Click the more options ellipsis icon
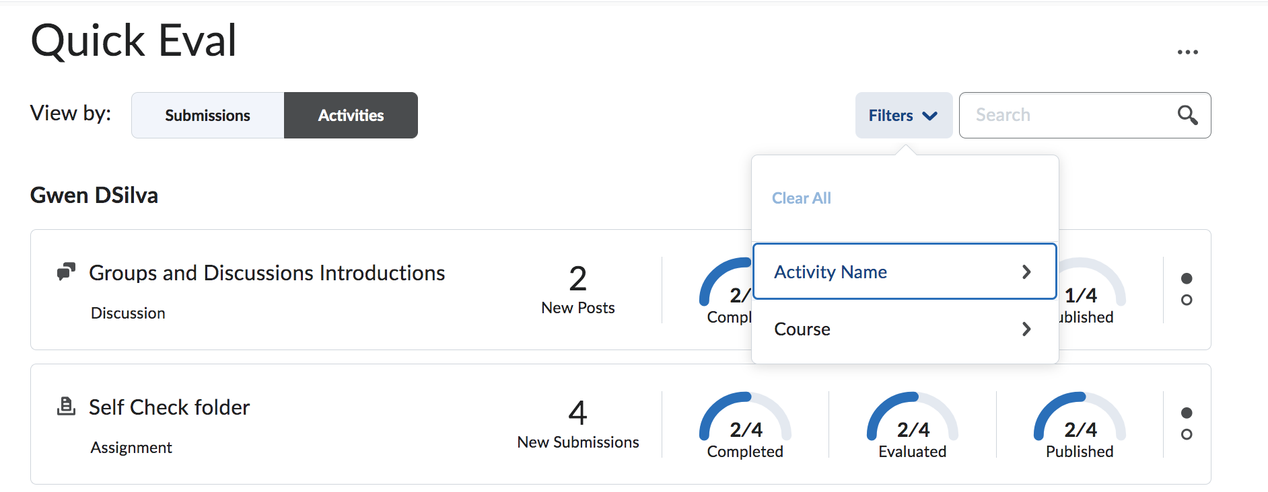Screen dimensions: 1268x492 [1187, 52]
